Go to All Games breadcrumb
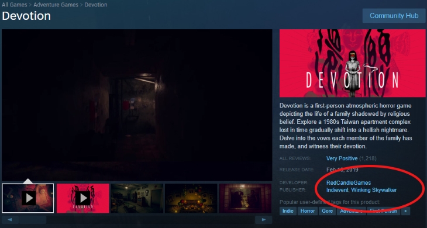Screen dimensions: 427x228 click(15, 5)
